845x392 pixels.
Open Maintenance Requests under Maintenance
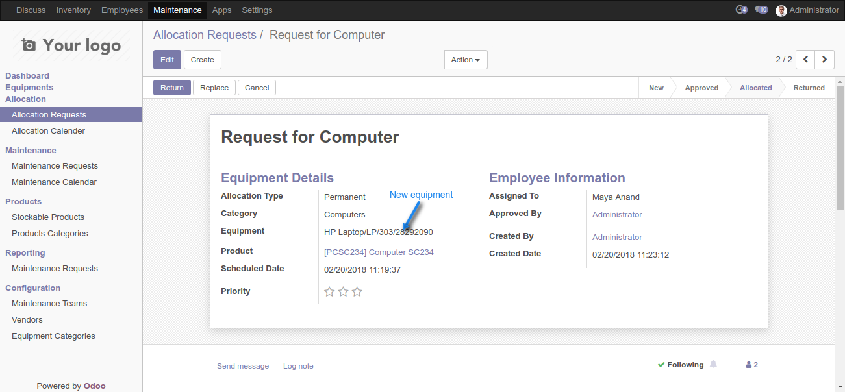71,166
